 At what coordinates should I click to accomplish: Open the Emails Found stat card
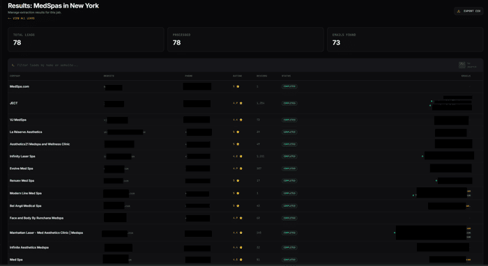405,40
